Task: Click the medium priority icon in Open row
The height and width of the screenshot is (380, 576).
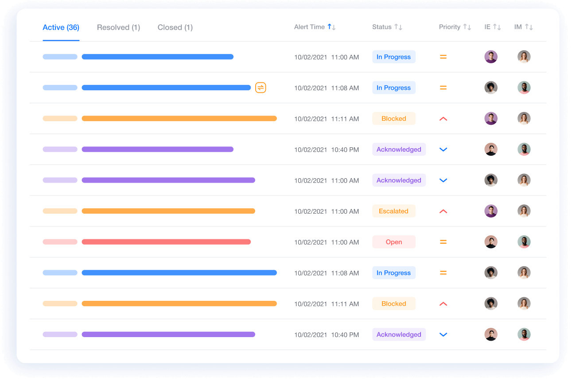Action: (x=443, y=242)
